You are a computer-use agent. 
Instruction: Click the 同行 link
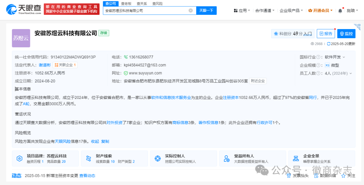pyautogui.click(x=313, y=98)
